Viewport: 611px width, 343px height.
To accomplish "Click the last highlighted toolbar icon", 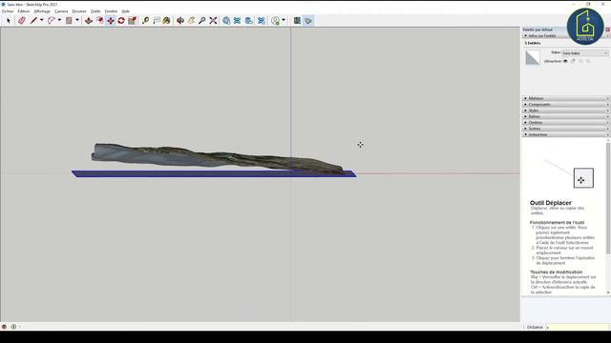I will [308, 21].
